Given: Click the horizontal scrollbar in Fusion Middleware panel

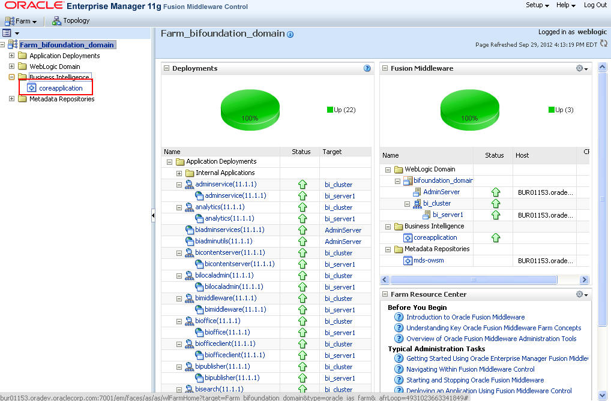Looking at the screenshot, I should [474, 279].
